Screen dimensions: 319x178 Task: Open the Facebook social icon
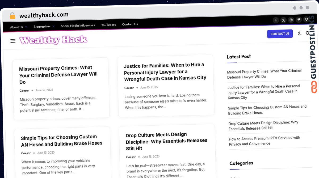point(276,20)
